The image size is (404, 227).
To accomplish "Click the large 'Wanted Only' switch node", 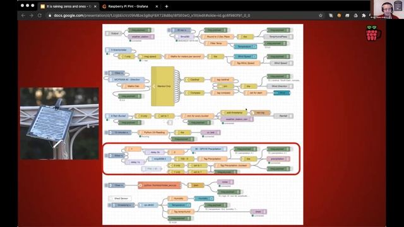I will pos(163,86).
